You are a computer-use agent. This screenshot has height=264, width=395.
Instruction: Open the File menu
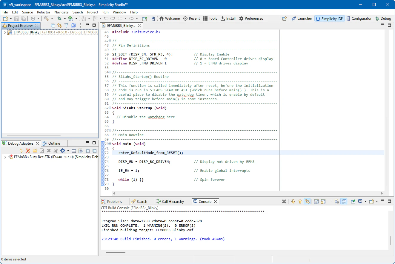coord(5,12)
